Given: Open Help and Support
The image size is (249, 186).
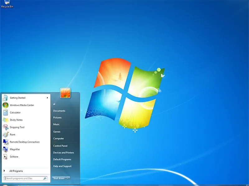Looking at the screenshot, I should [62, 166].
